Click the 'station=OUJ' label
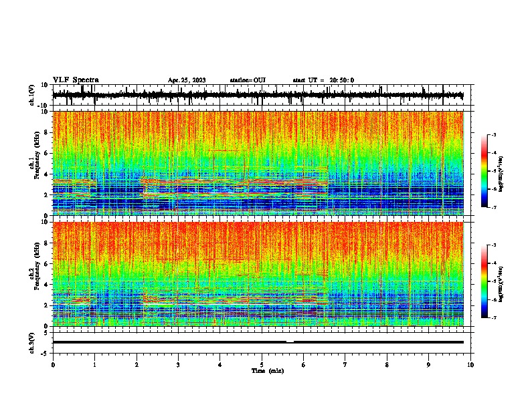The image size is (530, 409). pos(248,80)
